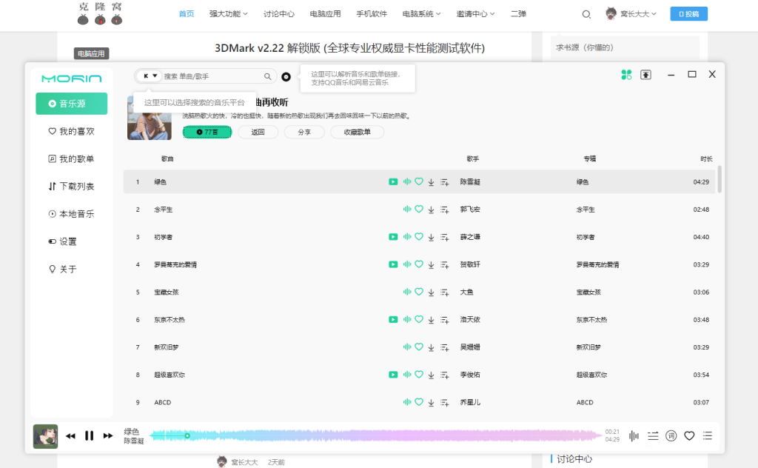Download the song ABCD
Image resolution: width=758 pixels, height=468 pixels.
point(431,402)
